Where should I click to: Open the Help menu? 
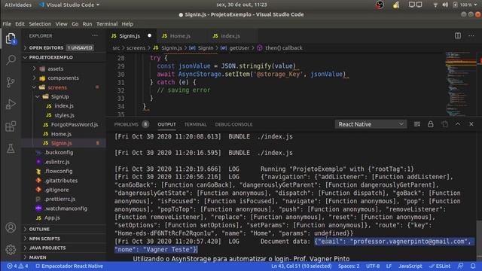pos(127,24)
